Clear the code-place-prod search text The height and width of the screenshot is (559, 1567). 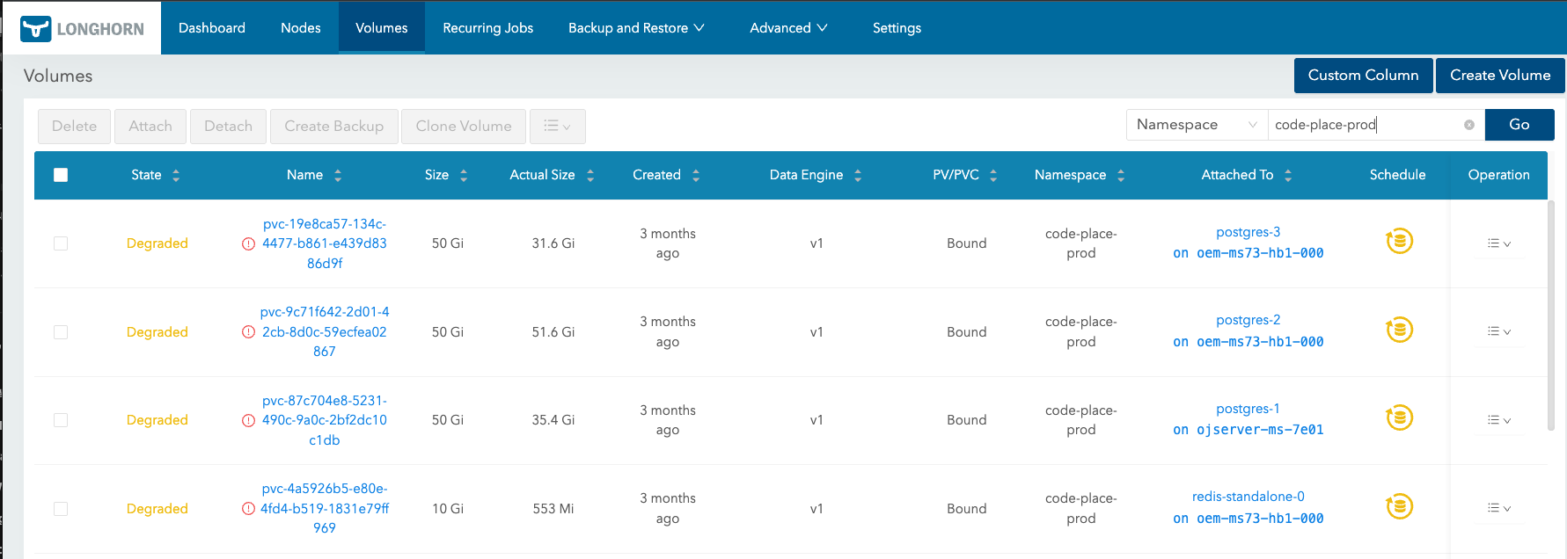click(x=1468, y=125)
